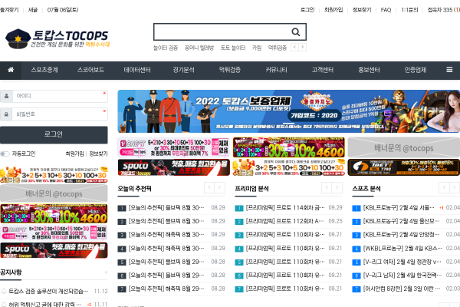460x307 pixels.
Task: Open spoto banner in main content
Action: (x=174, y=167)
